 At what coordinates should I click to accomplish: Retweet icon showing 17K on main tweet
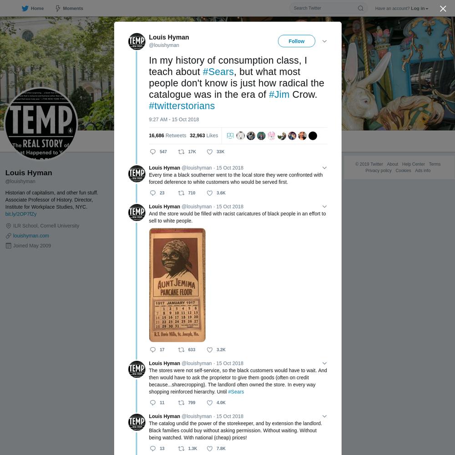pyautogui.click(x=181, y=152)
